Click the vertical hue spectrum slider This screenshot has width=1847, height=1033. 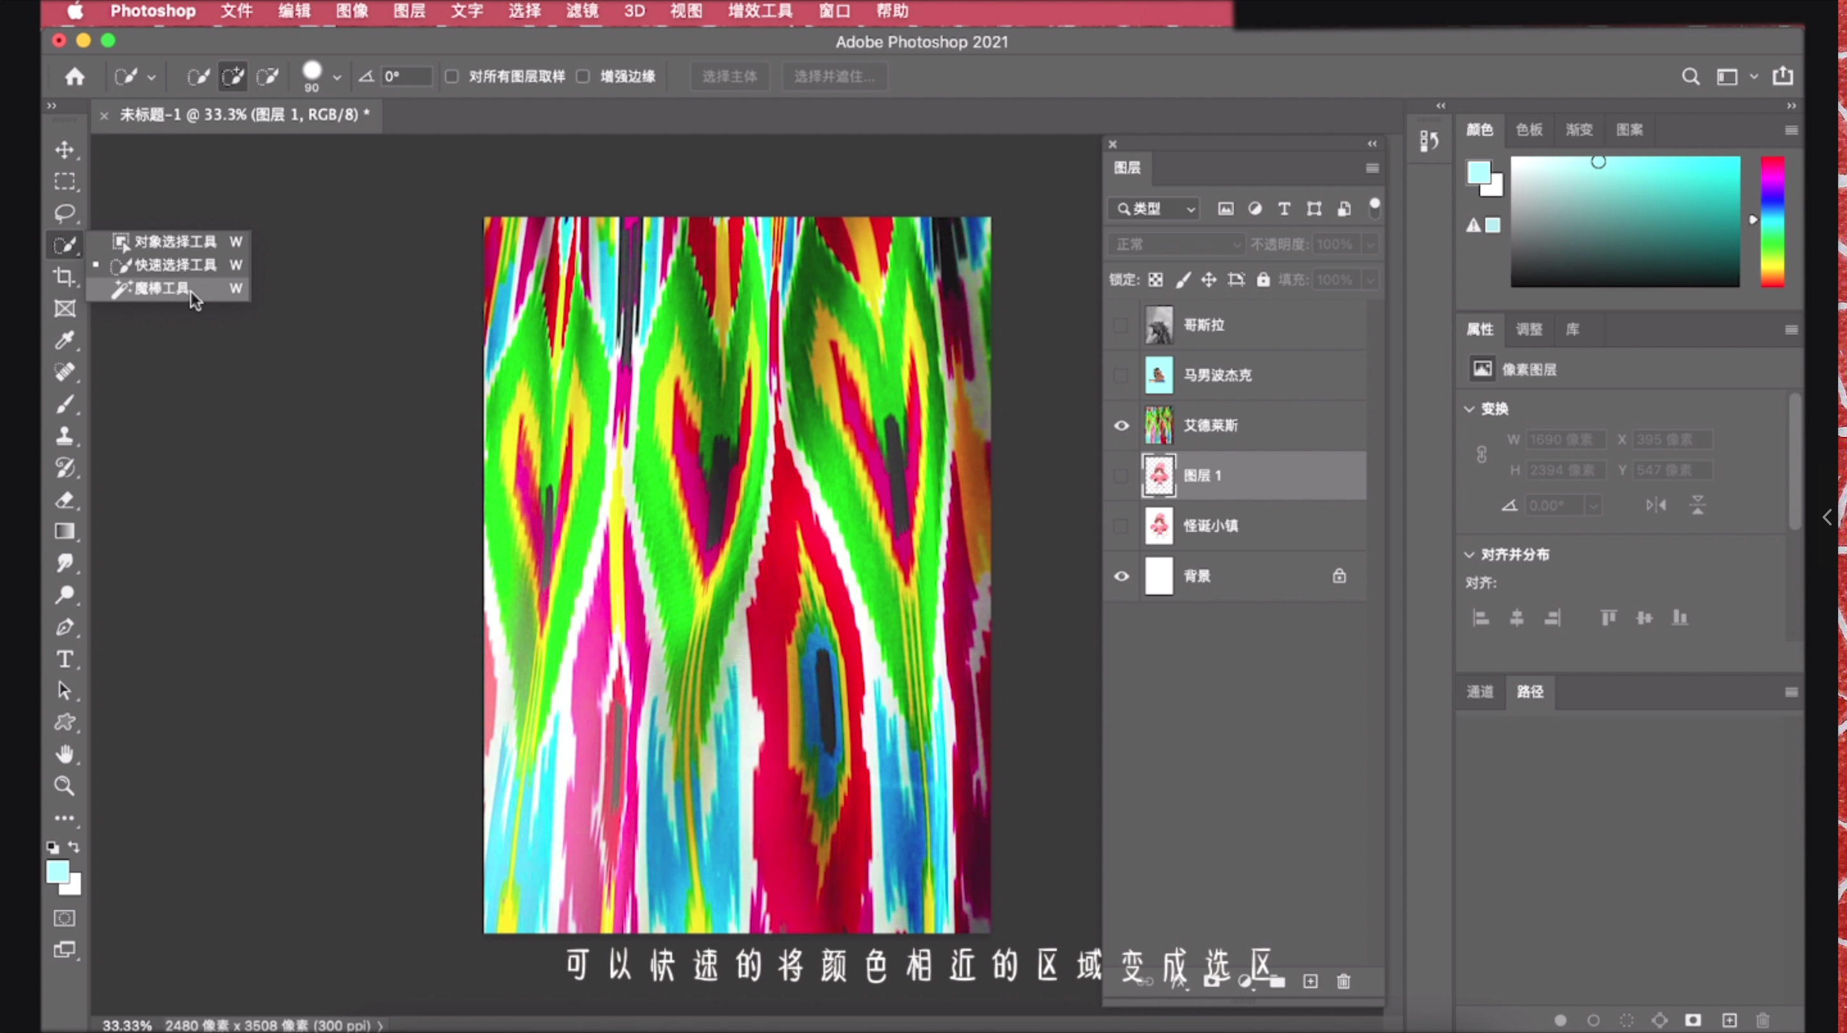(x=1772, y=221)
